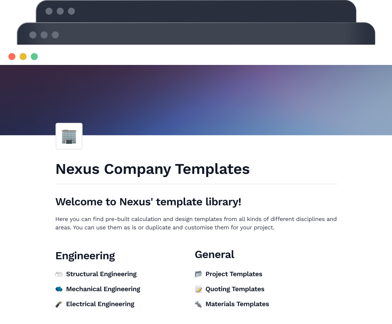This screenshot has height=324, width=392.
Task: Open the Materials Templates page
Action: click(x=237, y=304)
